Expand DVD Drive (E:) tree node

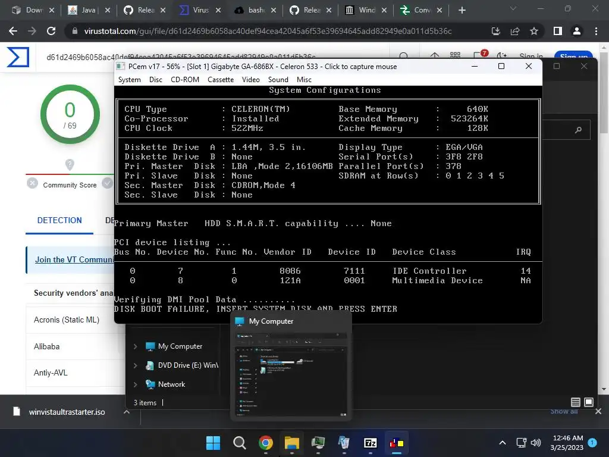(135, 365)
